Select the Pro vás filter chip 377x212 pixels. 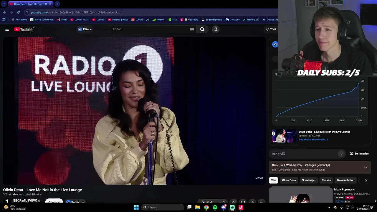[326, 180]
